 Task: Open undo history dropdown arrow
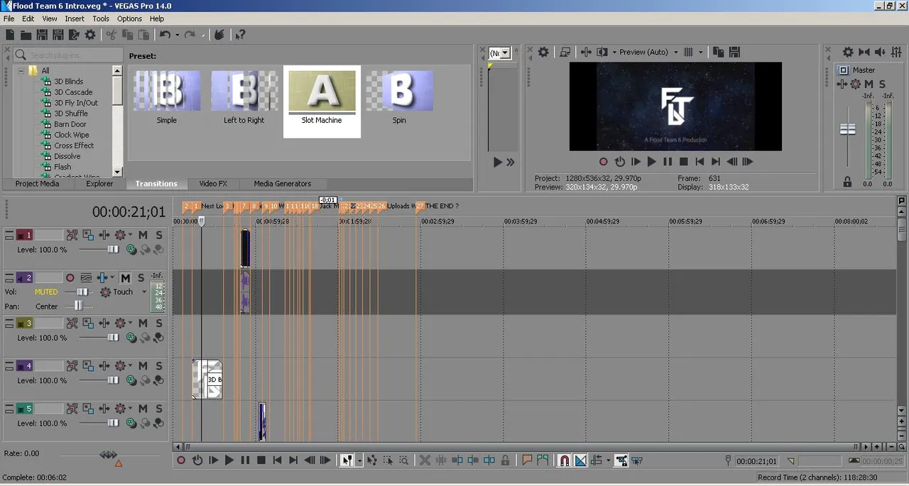click(x=177, y=35)
